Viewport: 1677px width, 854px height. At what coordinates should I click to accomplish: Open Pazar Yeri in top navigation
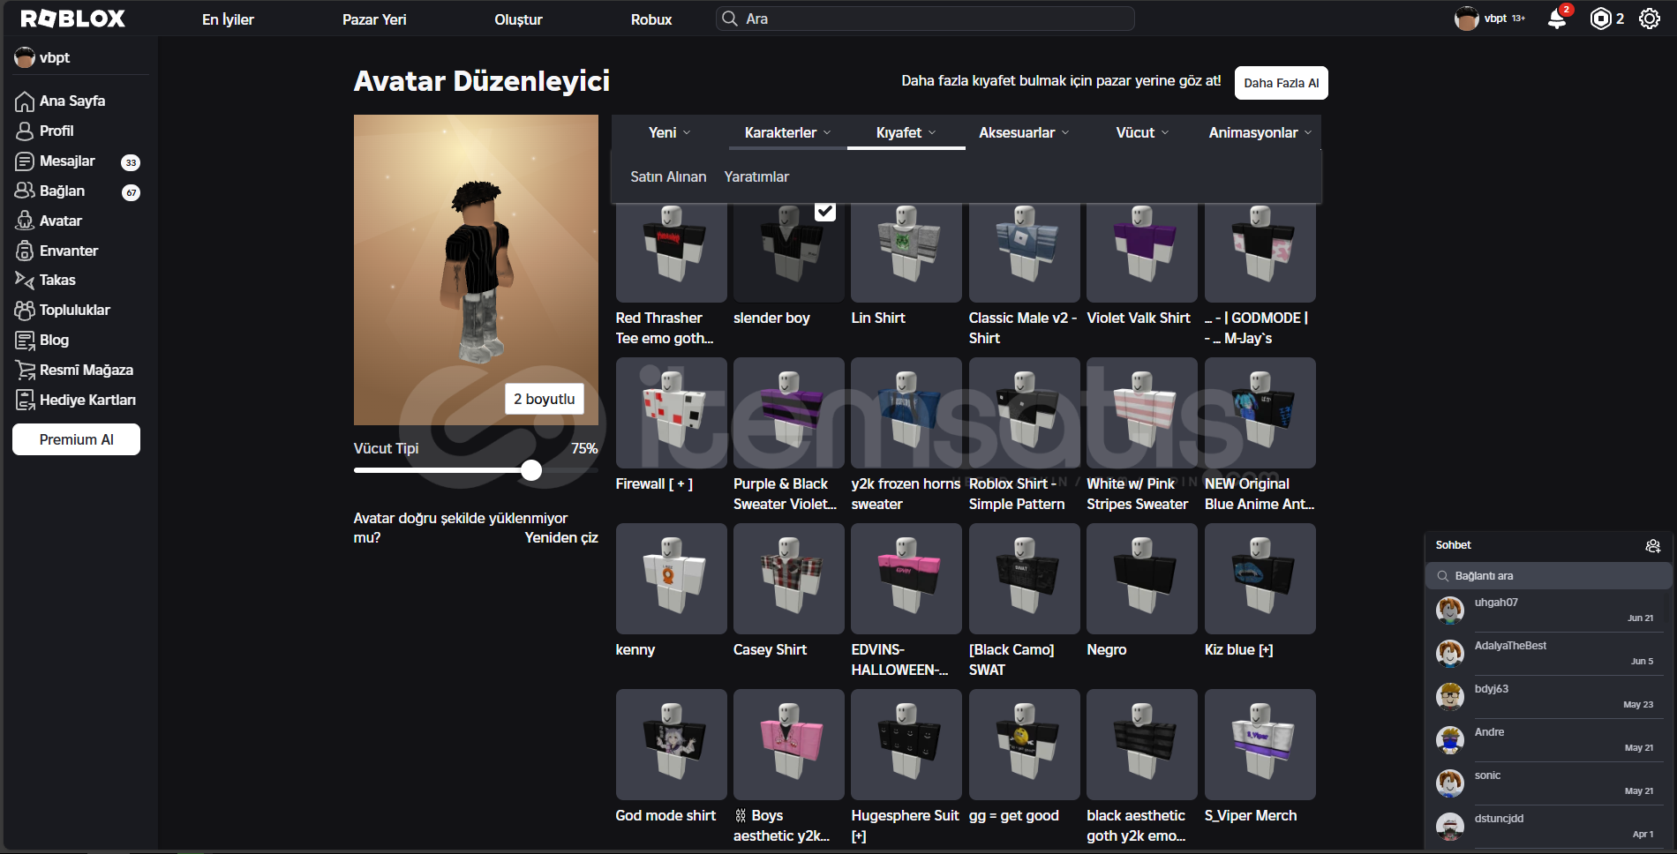coord(374,19)
